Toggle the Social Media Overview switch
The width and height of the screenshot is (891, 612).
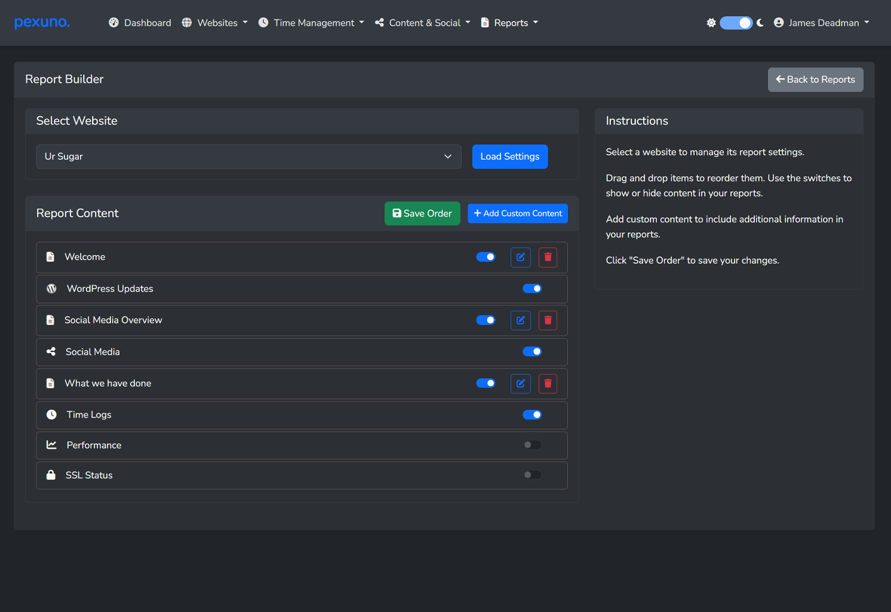pyautogui.click(x=486, y=320)
